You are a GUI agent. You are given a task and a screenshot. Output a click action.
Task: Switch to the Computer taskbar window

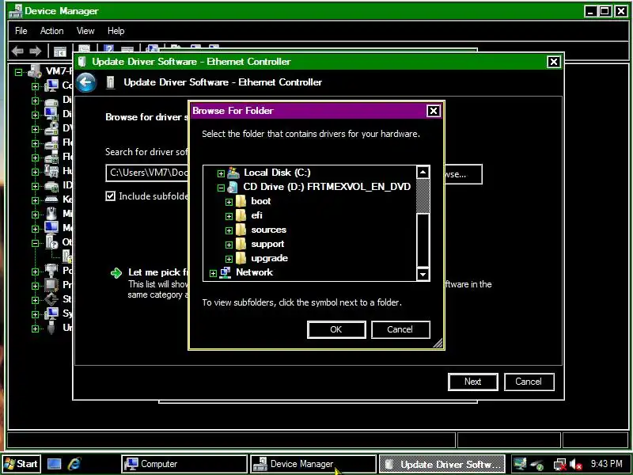click(184, 464)
